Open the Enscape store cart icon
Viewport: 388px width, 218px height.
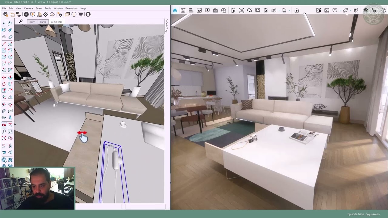click(81, 14)
